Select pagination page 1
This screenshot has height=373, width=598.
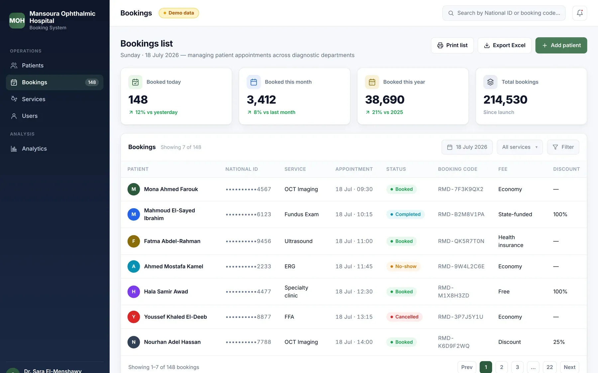486,367
